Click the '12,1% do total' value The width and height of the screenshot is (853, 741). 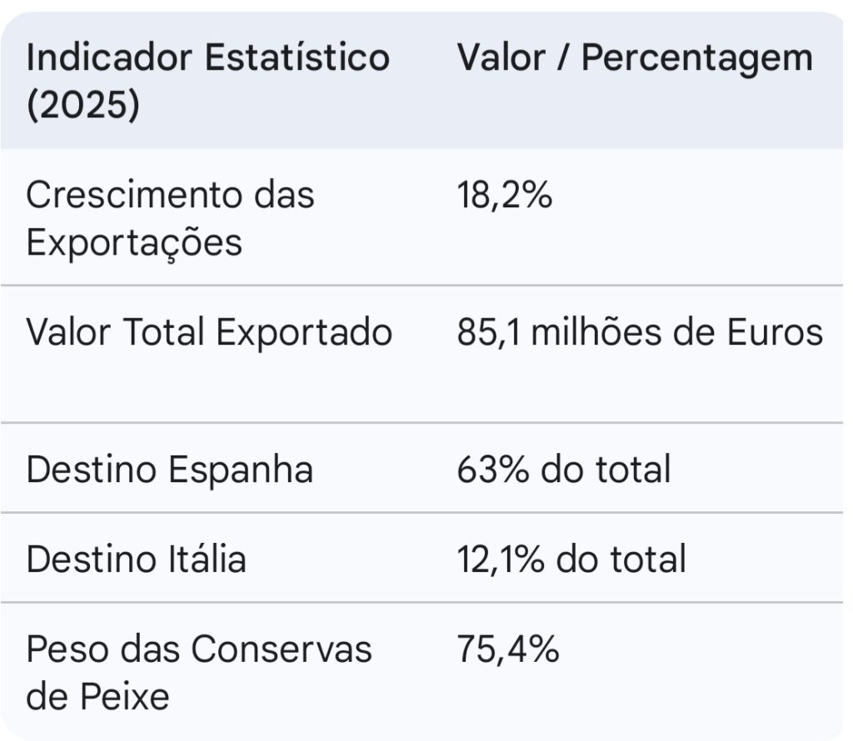pos(571,559)
